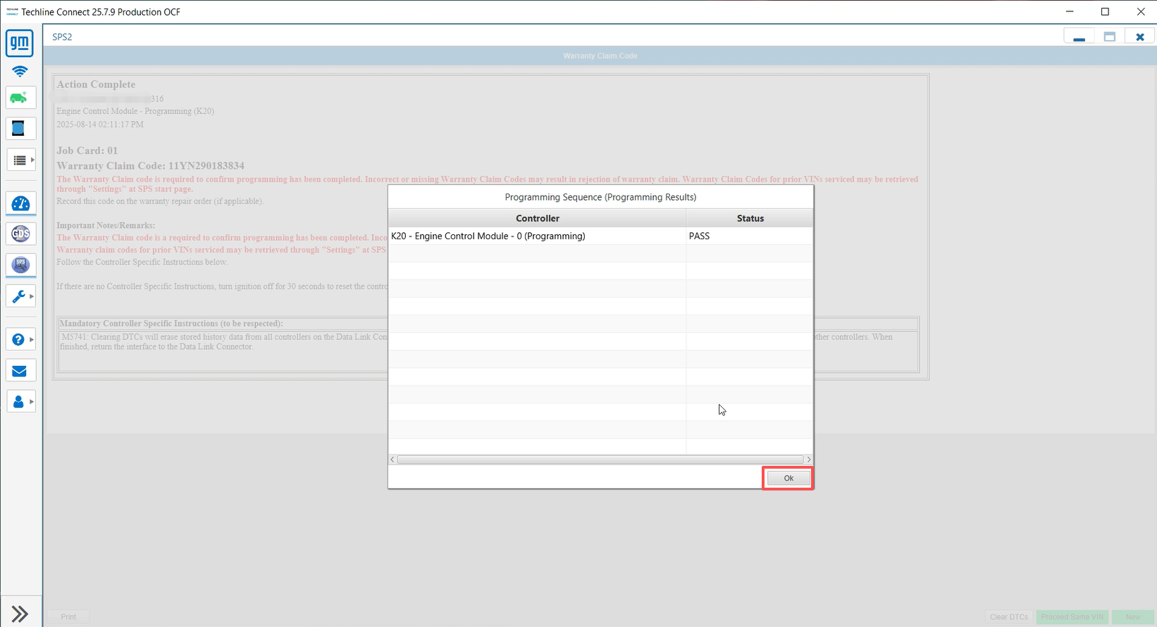
Task: Click the blue device module icon
Action: pos(20,129)
